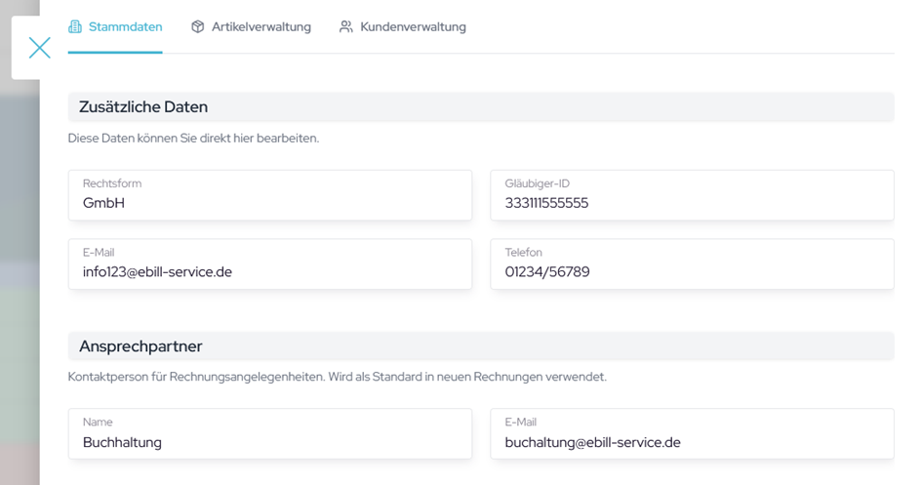This screenshot has width=922, height=485.
Task: Click the small Rechtsform label text
Action: coord(112,183)
